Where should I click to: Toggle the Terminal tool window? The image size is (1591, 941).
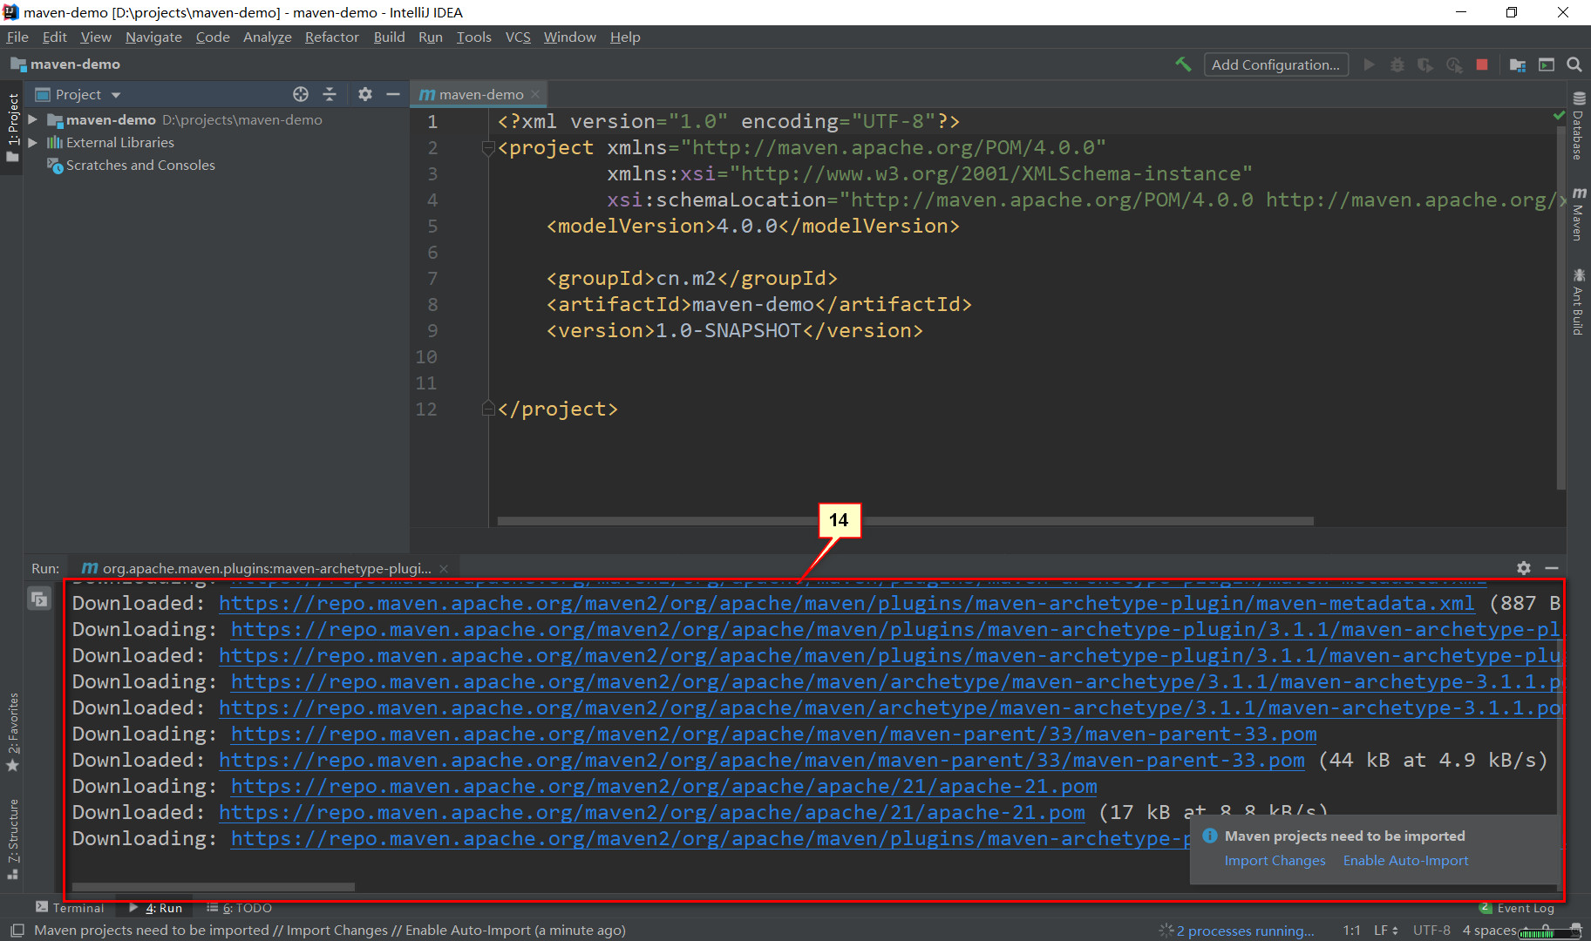70,908
